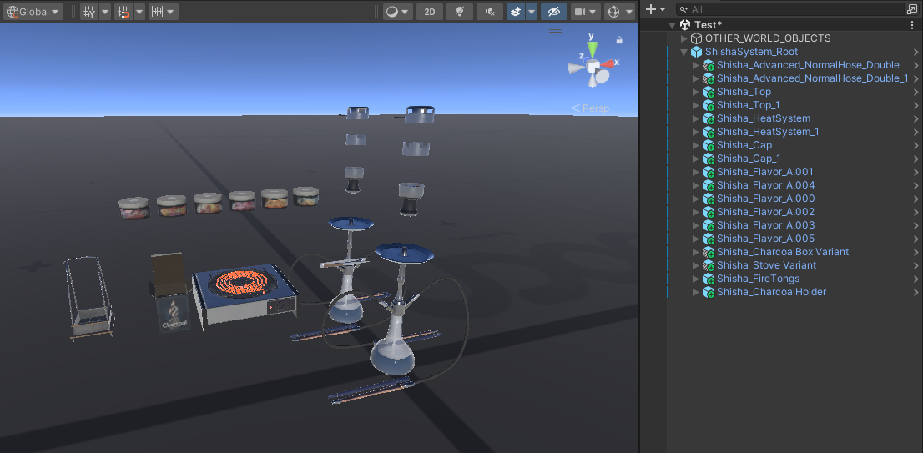
Task: Open prefab arrow for ShishaSystem_Root
Action: tap(916, 52)
